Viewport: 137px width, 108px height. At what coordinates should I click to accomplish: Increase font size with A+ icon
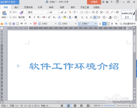(62, 12)
